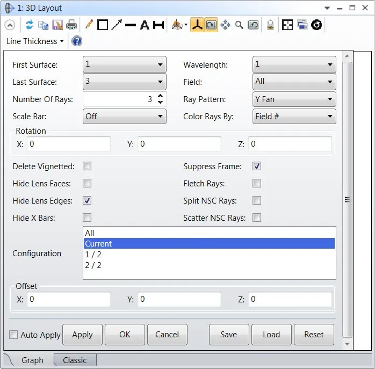Expand the Color Rays By dropdown
Image resolution: width=375 pixels, height=369 pixels.
294,116
